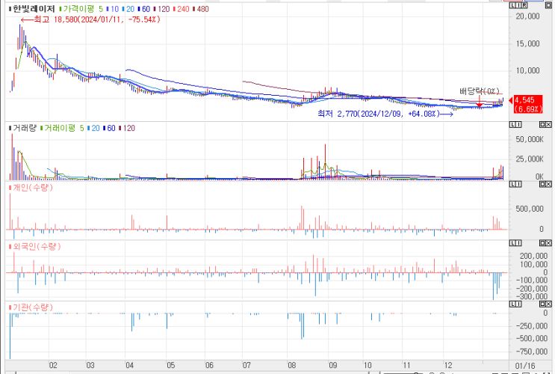
Task: Select the 한빛레이저 price series legend
Action: (32, 9)
